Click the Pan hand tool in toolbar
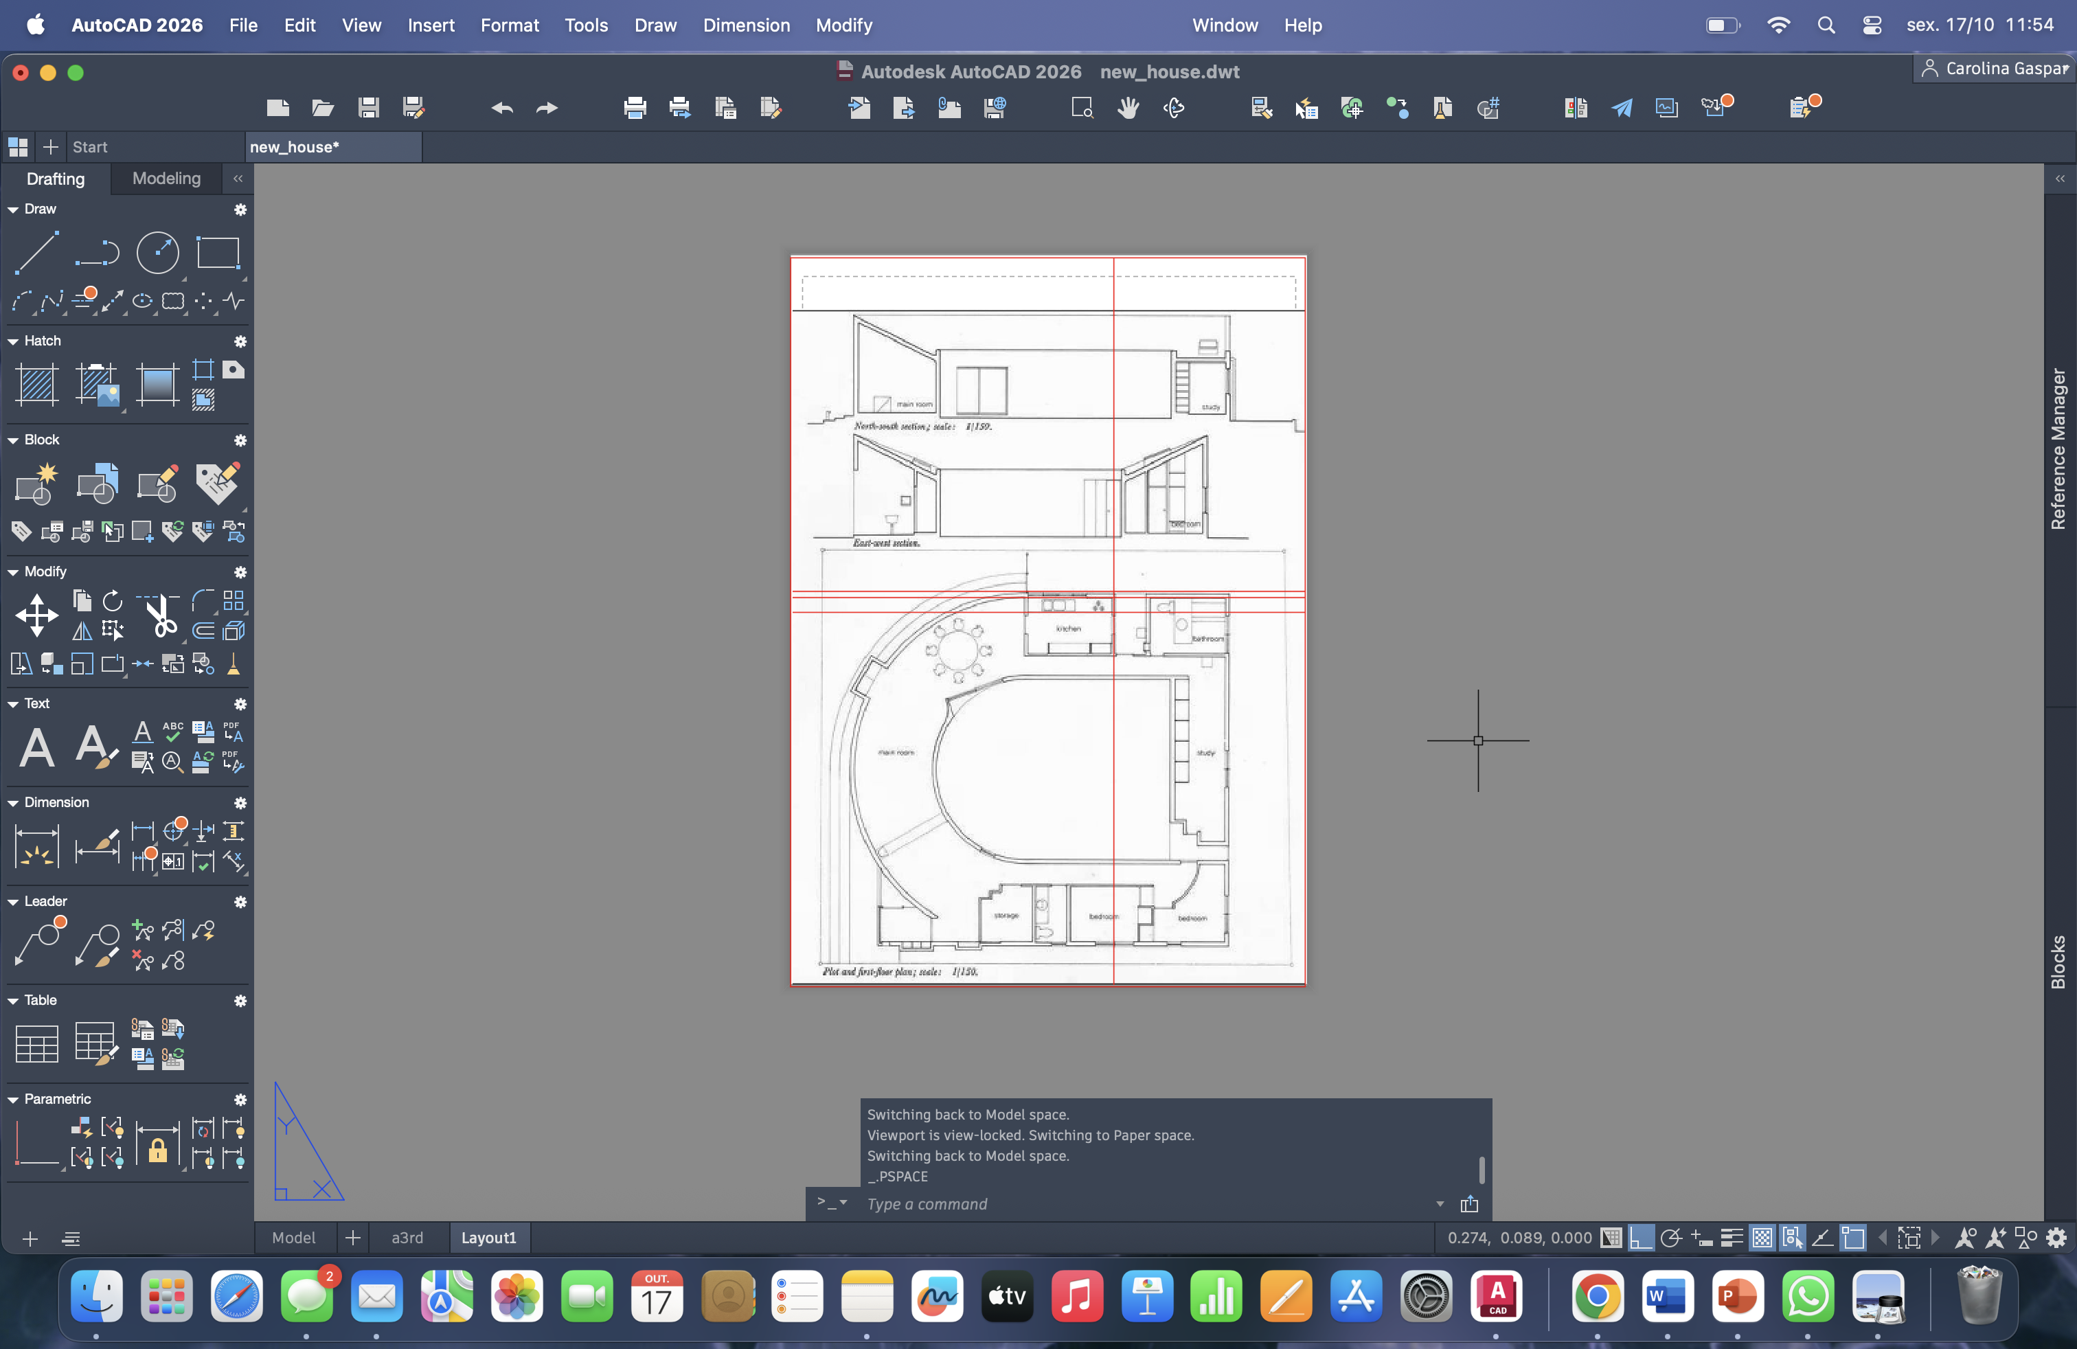2077x1349 pixels. 1128,109
